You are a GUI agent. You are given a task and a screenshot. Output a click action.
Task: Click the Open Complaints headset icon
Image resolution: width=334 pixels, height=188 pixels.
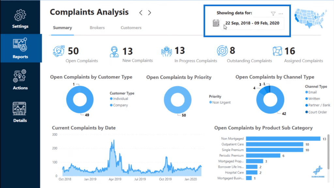(x=59, y=51)
